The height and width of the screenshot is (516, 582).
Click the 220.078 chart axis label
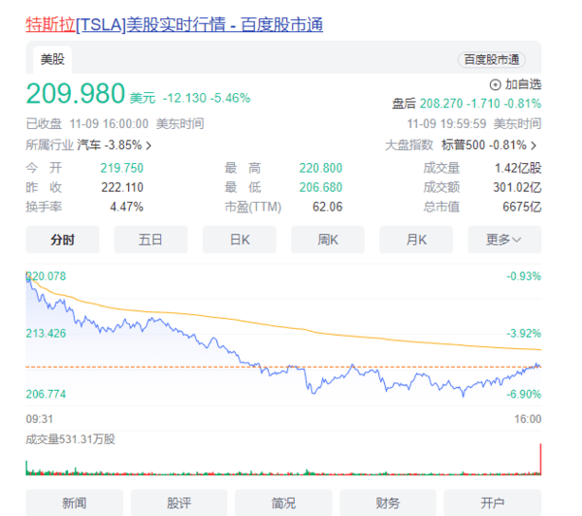[46, 276]
